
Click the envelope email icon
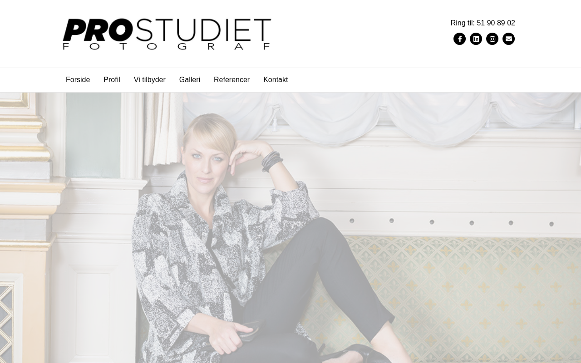(x=508, y=39)
